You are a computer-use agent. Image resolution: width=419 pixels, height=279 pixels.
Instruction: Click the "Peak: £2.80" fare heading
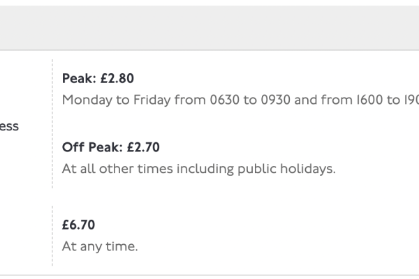pos(98,78)
